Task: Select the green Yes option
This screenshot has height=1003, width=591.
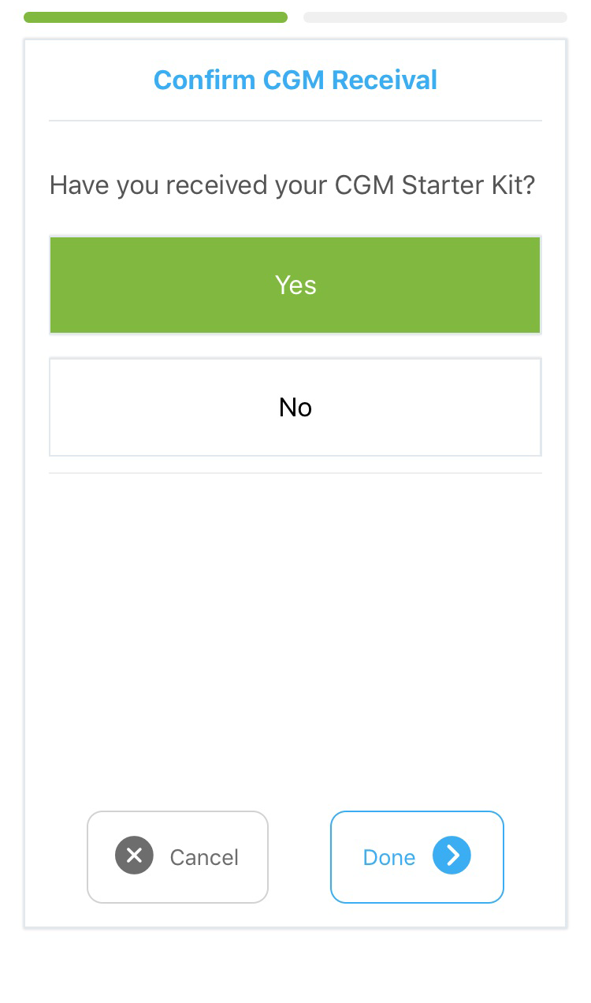Action: (x=295, y=285)
